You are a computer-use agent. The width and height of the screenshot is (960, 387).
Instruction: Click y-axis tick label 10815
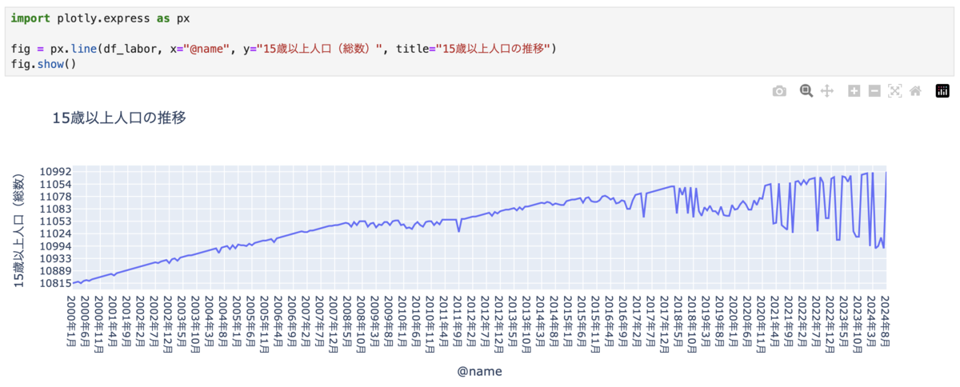54,283
